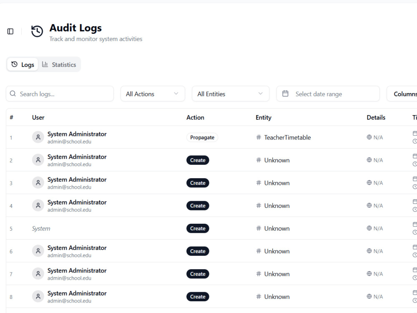
Task: Click the user avatar icon in row 1
Action: (x=38, y=137)
